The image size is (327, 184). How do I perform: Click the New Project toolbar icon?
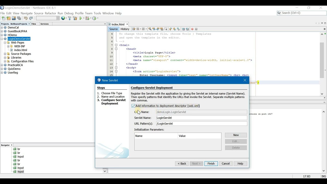coord(9,18)
